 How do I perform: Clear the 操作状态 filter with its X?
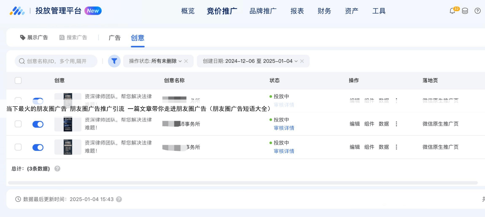(186, 61)
